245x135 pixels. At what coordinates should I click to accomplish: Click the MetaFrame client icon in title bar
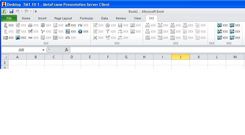point(4,4)
